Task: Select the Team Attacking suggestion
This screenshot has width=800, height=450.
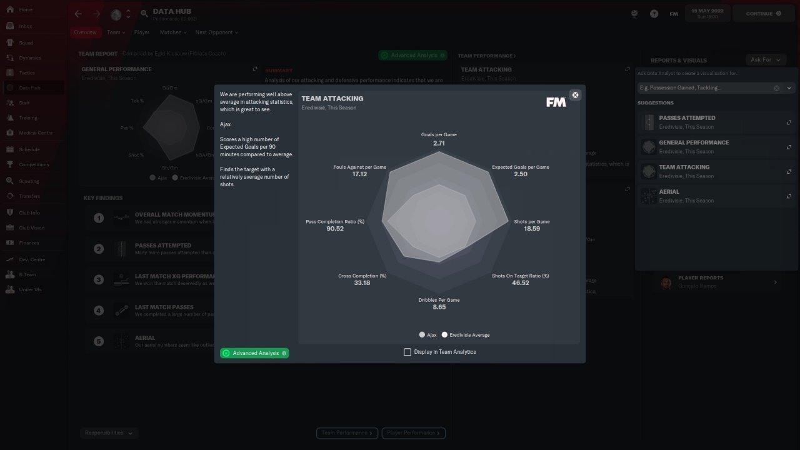Action: [x=716, y=171]
